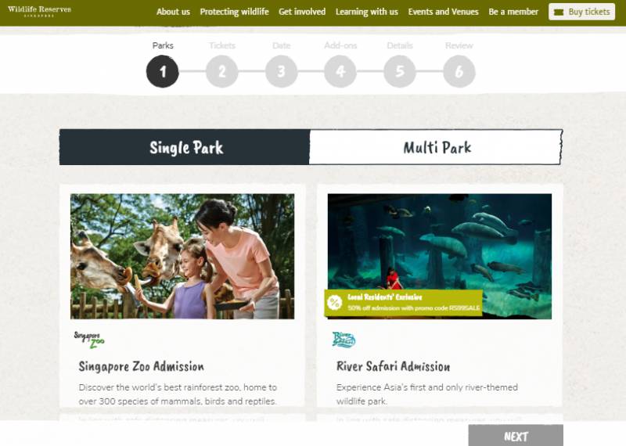Image resolution: width=626 pixels, height=446 pixels.
Task: Go to step 2 Tickets circle
Action: 222,71
